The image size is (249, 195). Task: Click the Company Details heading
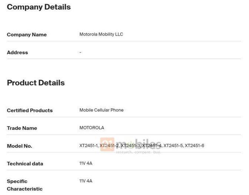point(39,7)
